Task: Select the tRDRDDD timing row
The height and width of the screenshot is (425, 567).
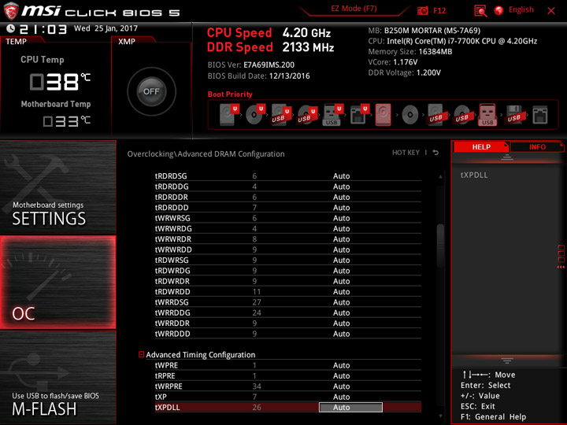Action: (x=288, y=208)
